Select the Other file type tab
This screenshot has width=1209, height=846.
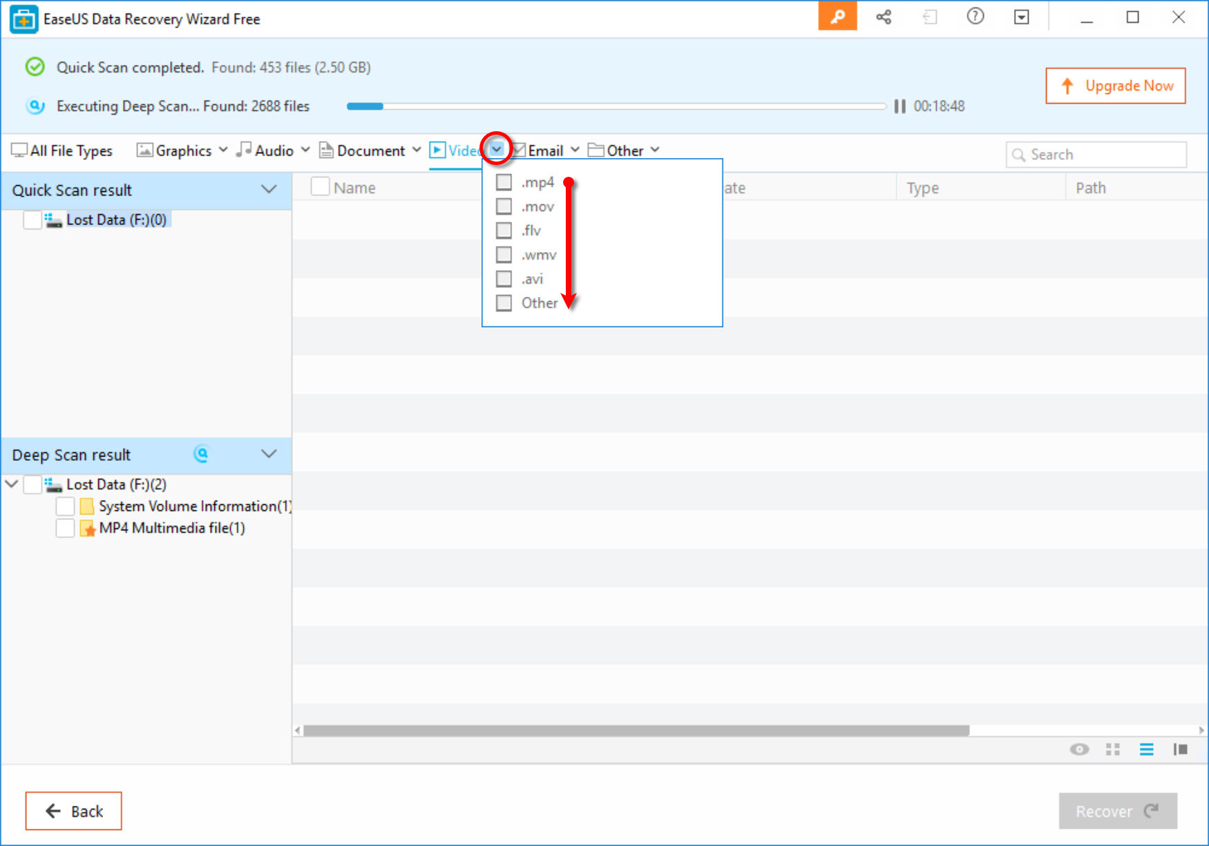616,151
